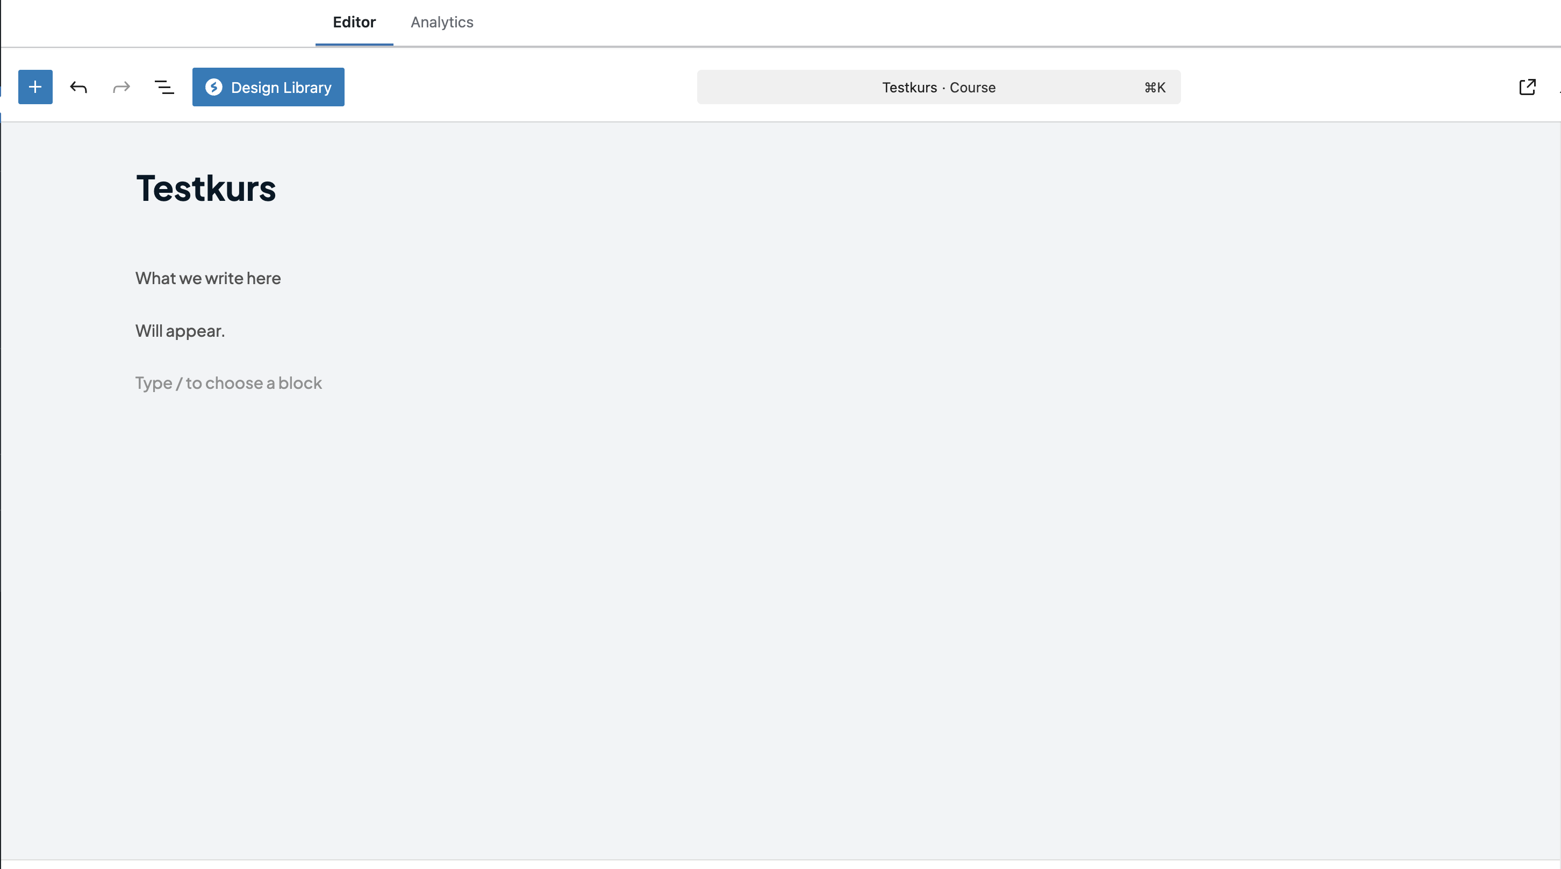Click the Redo arrow icon
The width and height of the screenshot is (1561, 869).
click(x=121, y=87)
